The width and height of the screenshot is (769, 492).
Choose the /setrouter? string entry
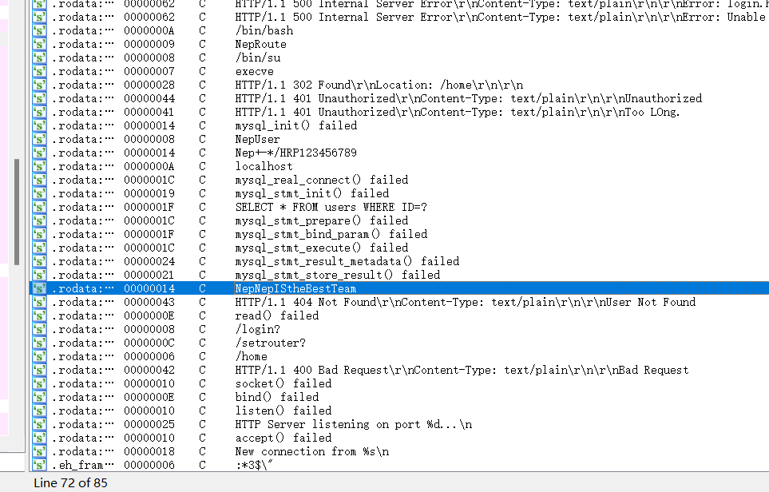click(x=270, y=343)
